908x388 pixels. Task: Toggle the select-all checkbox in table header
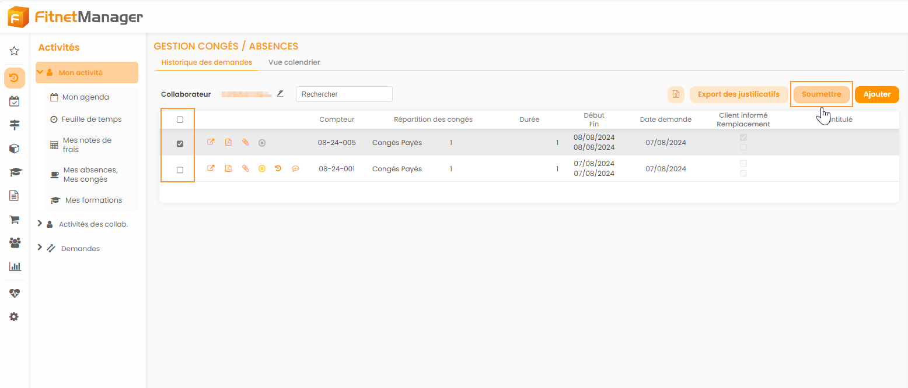(180, 120)
